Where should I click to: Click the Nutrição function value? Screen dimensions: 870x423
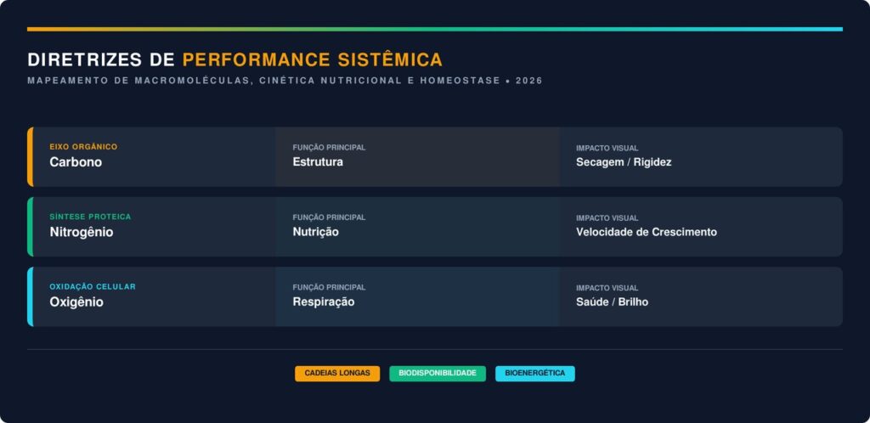point(315,232)
